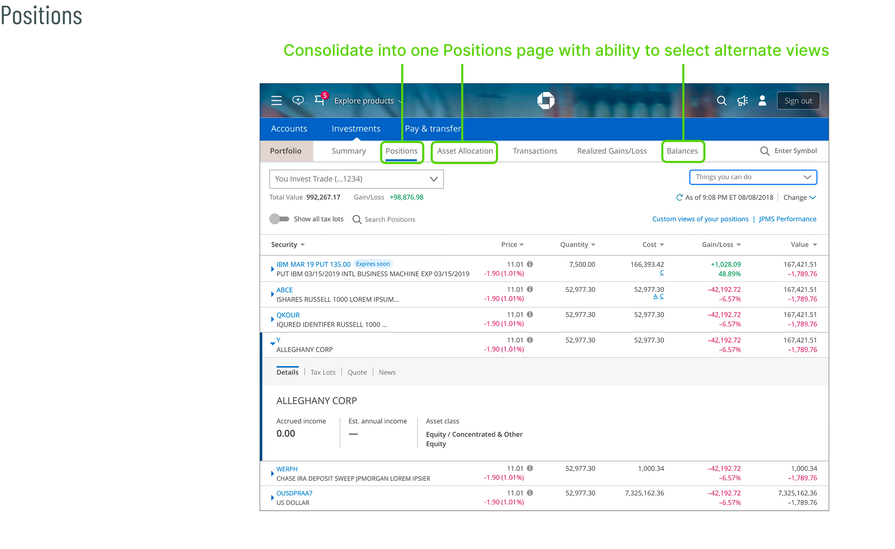Image resolution: width=895 pixels, height=549 pixels.
Task: Select the Quote sub-tab
Action: pos(357,372)
